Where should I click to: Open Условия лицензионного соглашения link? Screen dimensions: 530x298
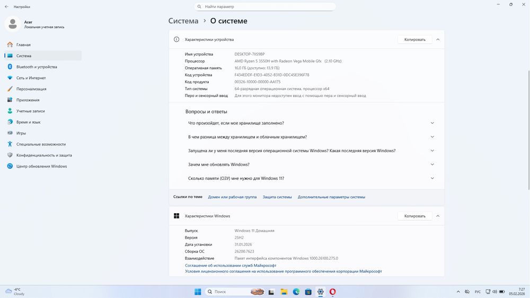tap(283, 271)
